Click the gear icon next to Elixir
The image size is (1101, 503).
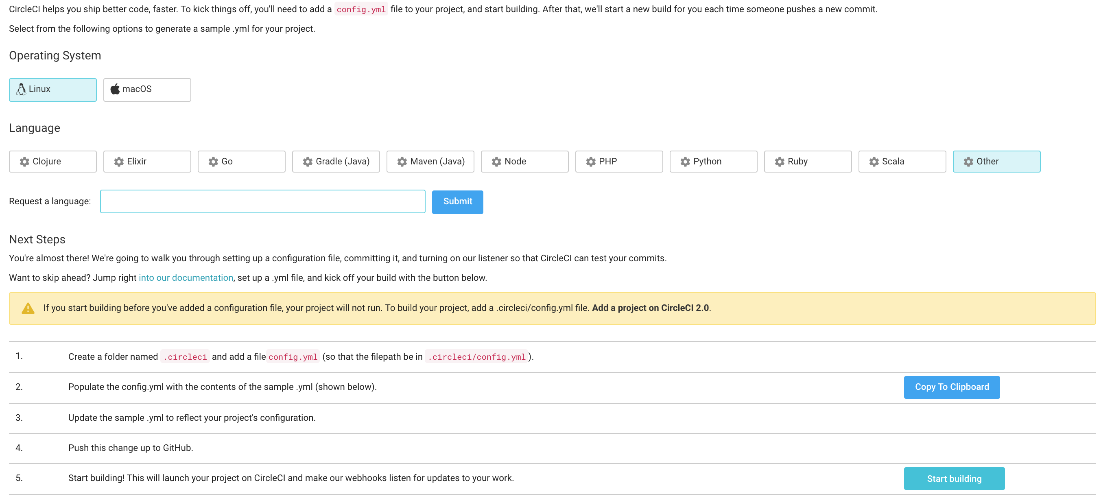point(119,162)
